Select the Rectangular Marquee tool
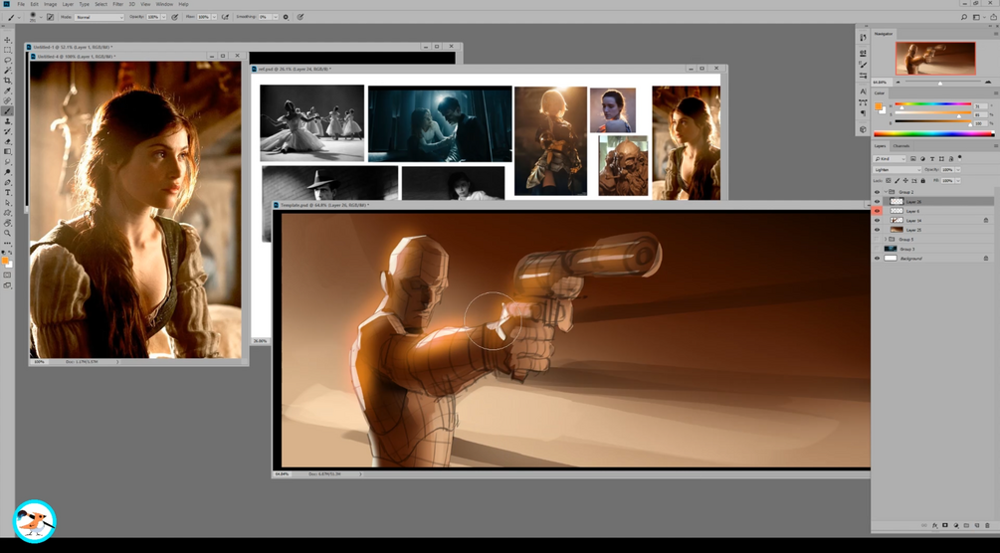 tap(8, 50)
